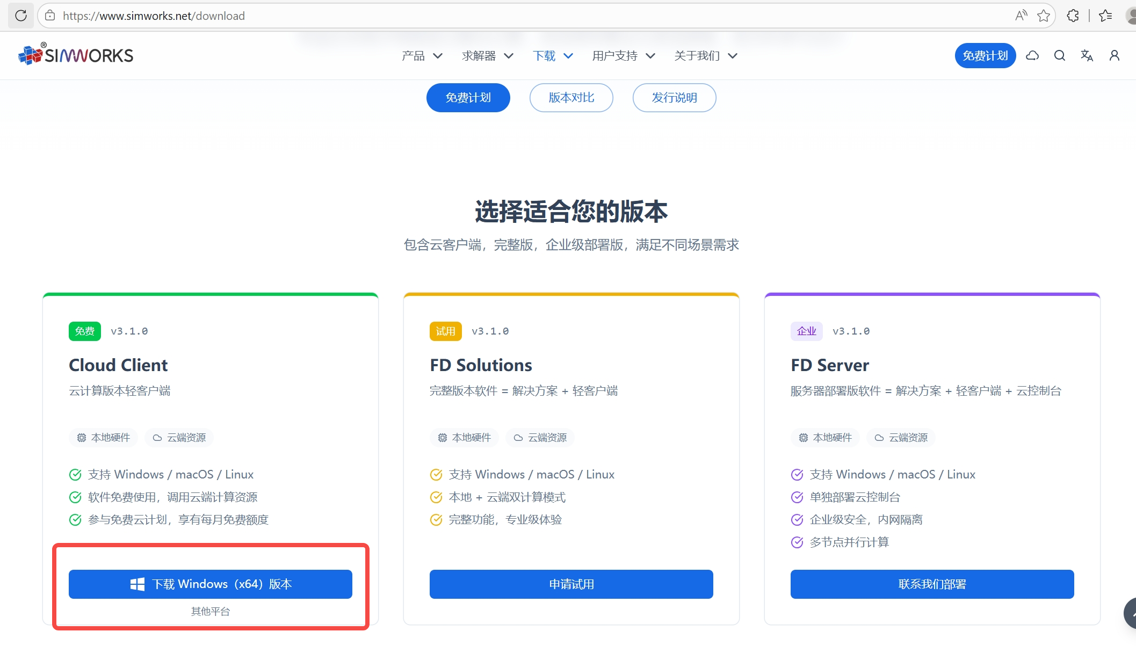Viewport: 1136px width, 653px height.
Task: Open the 关于我们 menu
Action: [x=705, y=55]
